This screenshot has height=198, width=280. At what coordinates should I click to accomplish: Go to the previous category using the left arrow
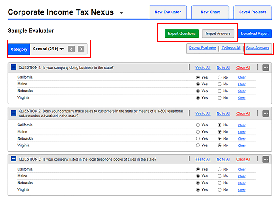point(72,49)
